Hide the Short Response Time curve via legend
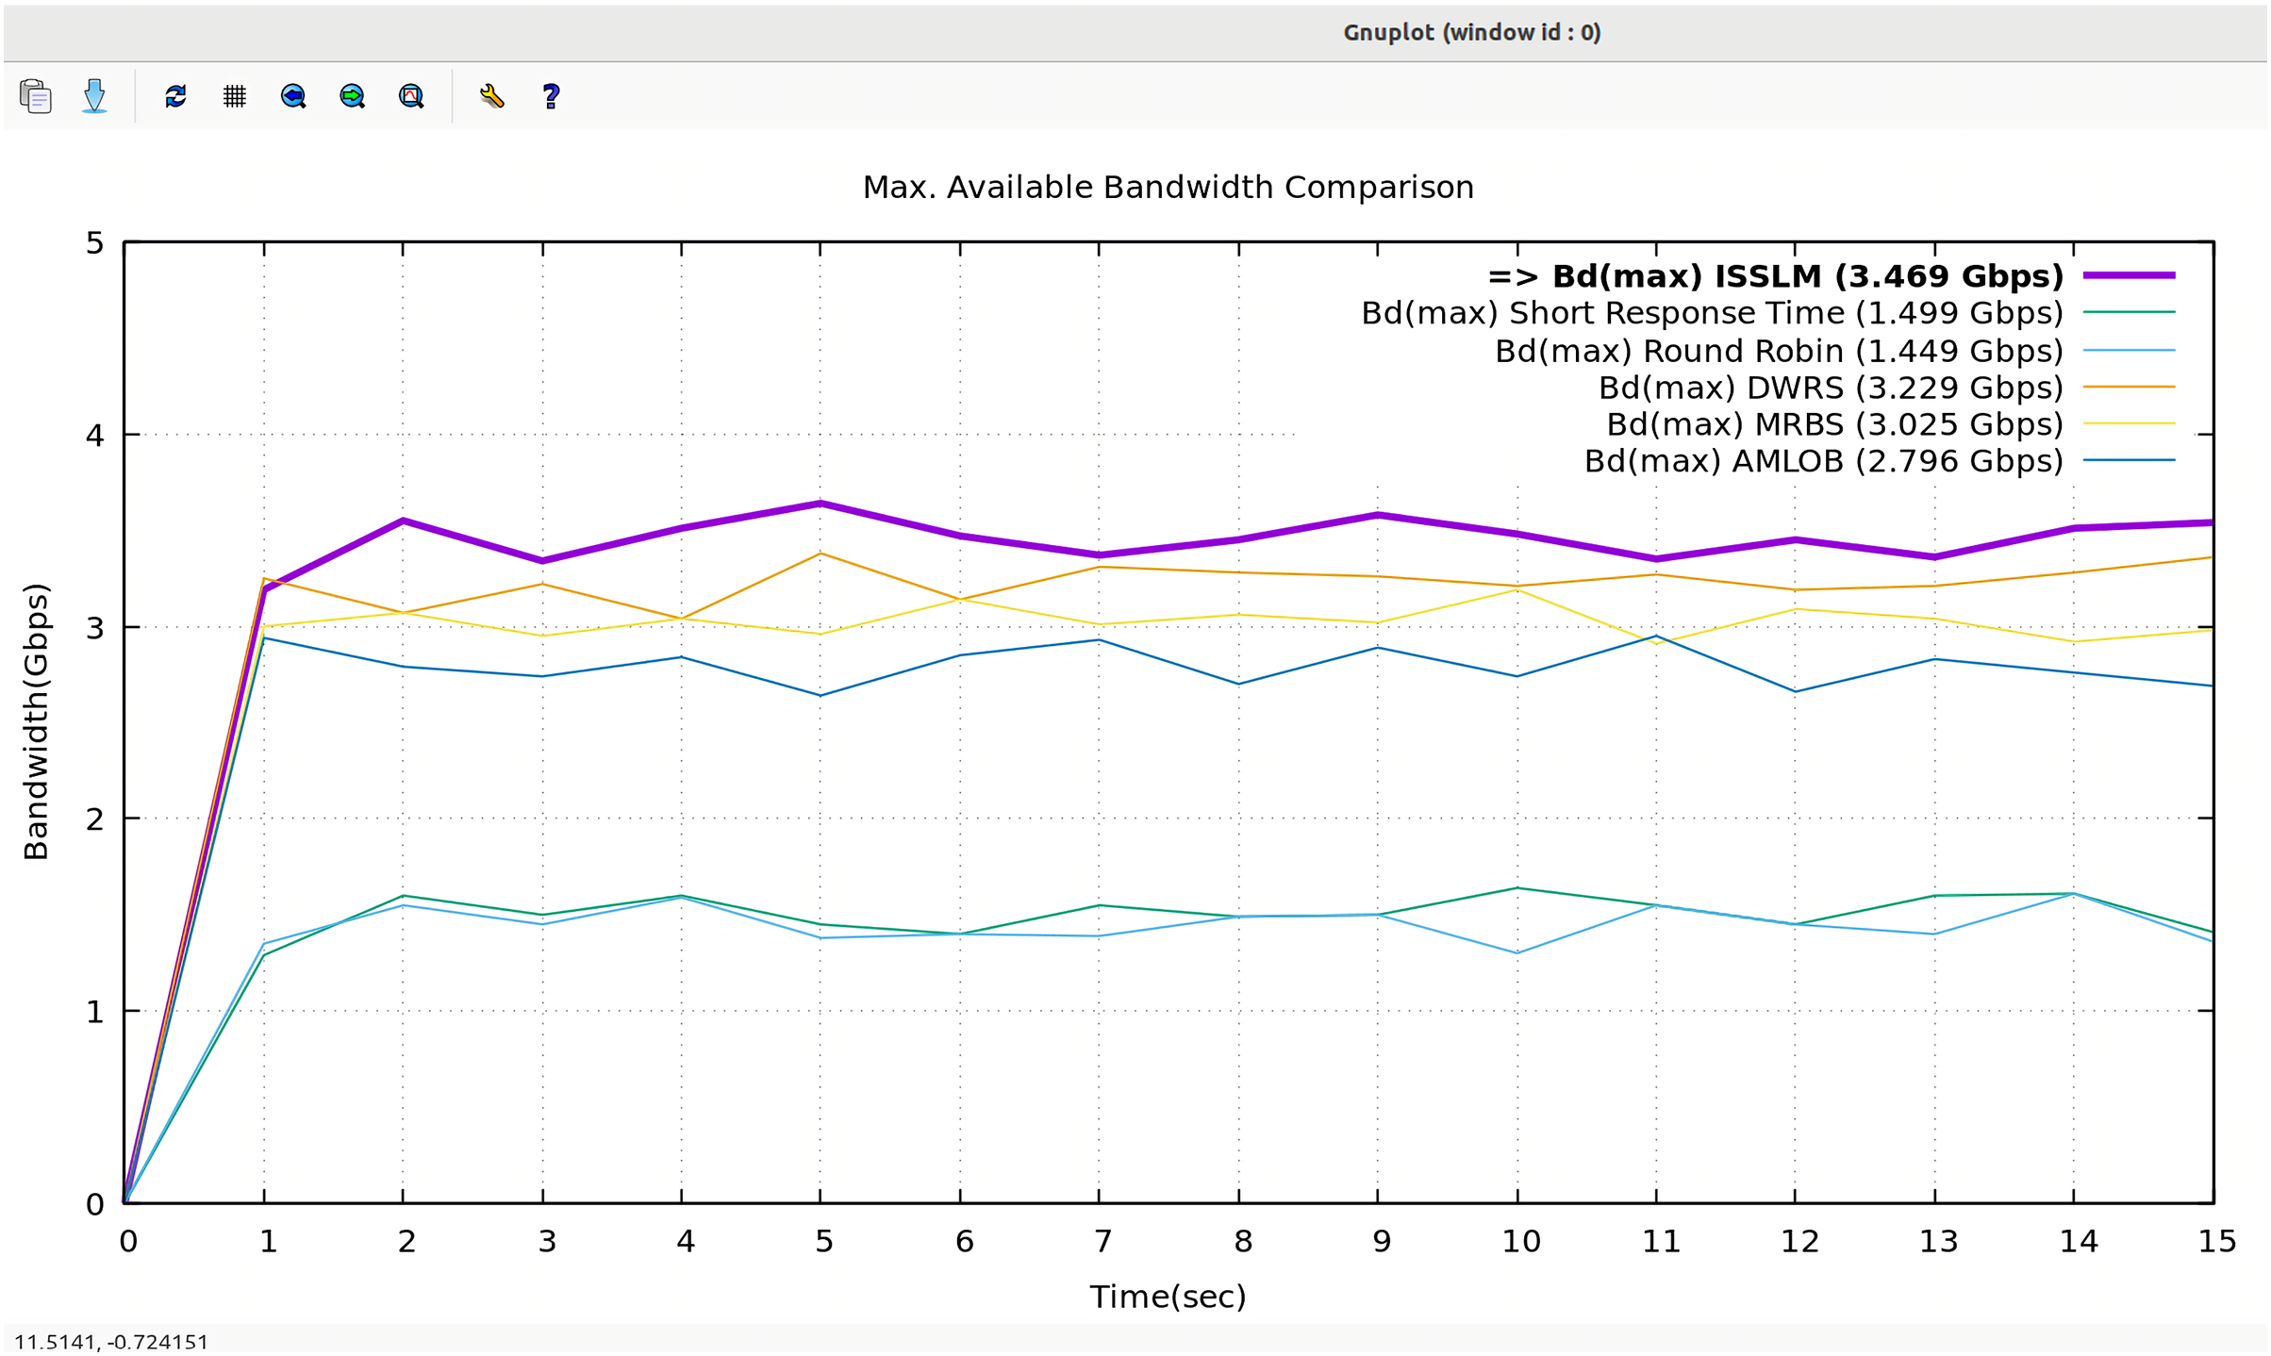Image resolution: width=2271 pixels, height=1356 pixels. (x=1712, y=313)
